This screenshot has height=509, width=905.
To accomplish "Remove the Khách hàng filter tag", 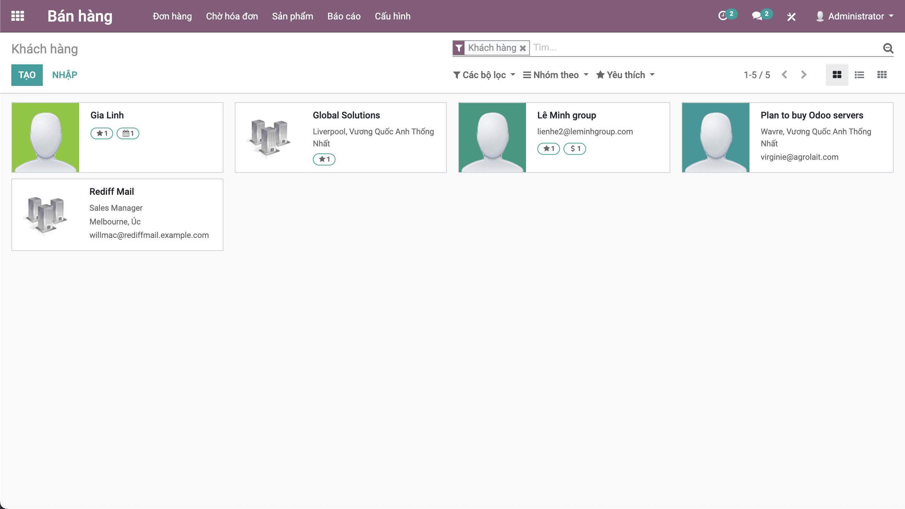I will point(522,48).
